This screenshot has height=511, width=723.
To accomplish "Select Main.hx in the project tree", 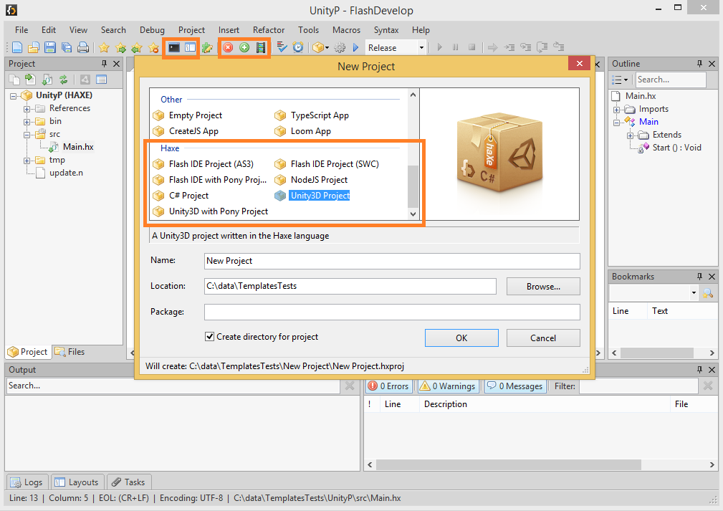I will (78, 147).
